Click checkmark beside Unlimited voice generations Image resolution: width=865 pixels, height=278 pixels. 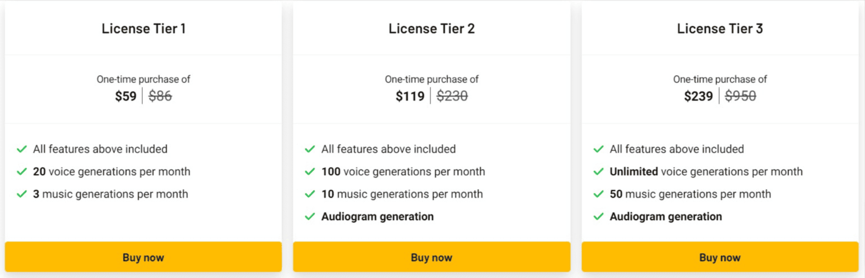tap(598, 172)
